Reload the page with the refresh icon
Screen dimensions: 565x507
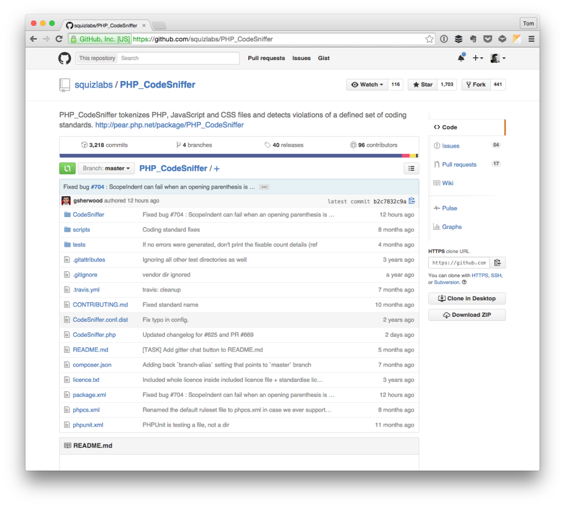[x=59, y=39]
